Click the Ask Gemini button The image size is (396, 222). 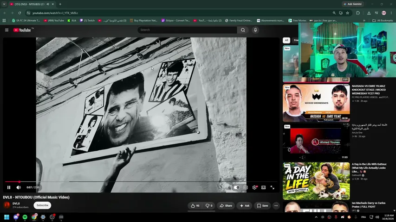pyautogui.click(x=352, y=4)
